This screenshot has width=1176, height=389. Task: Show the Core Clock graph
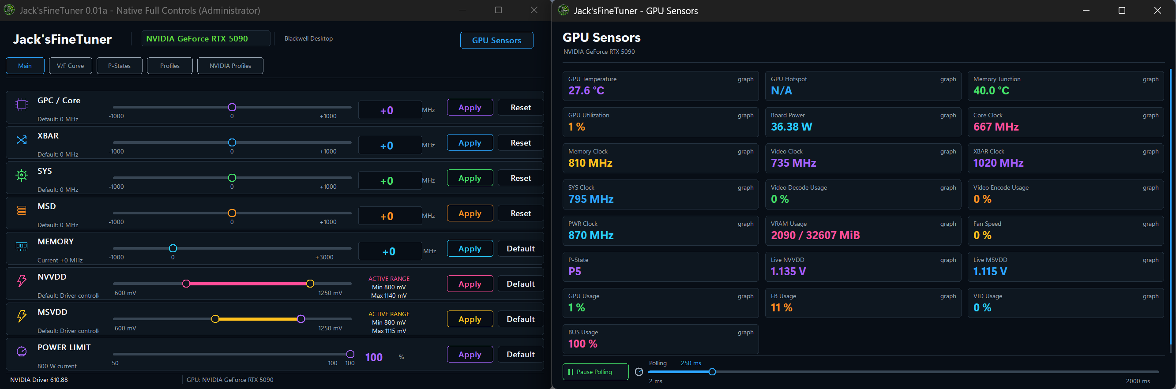(1150, 116)
